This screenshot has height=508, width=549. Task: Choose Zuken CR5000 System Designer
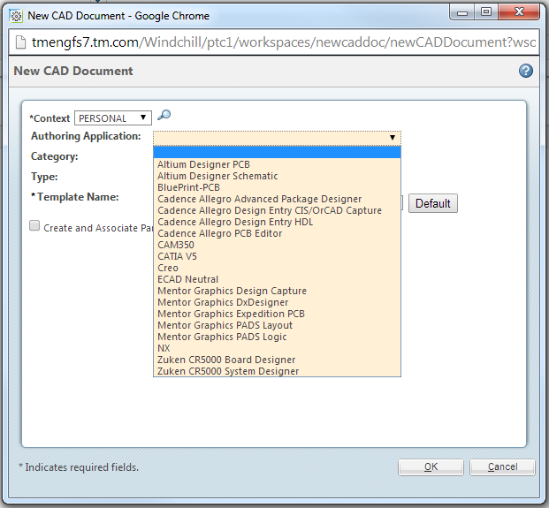[x=277, y=371]
